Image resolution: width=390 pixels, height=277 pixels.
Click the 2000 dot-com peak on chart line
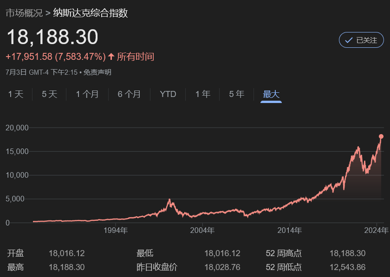pyautogui.click(x=169, y=200)
